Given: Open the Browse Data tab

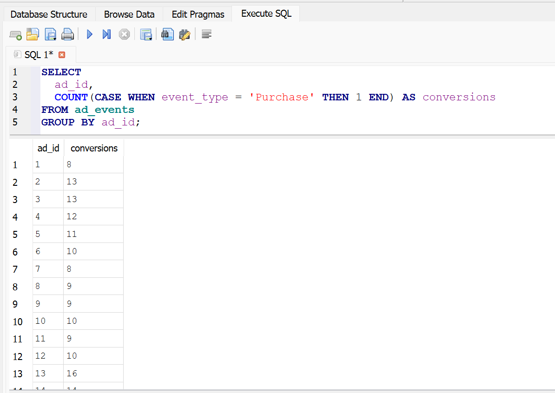Looking at the screenshot, I should coord(129,14).
